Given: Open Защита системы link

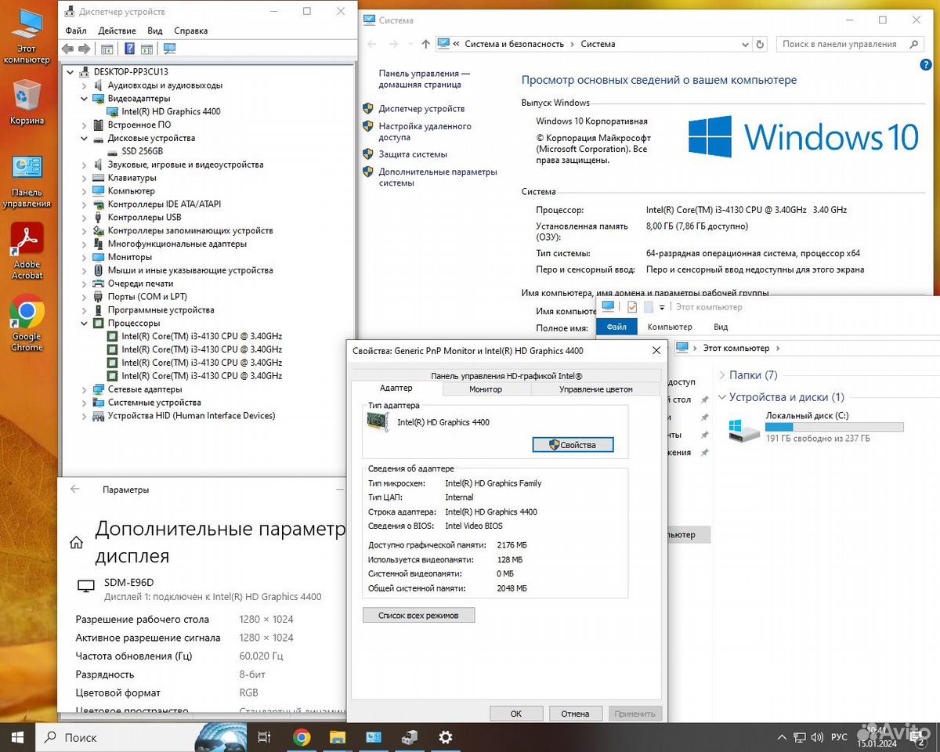Looking at the screenshot, I should [413, 154].
